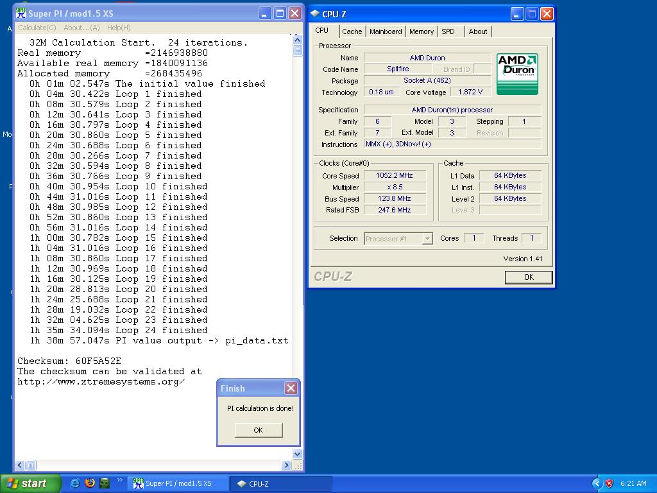Click the Technology value 0.18 um
Image resolution: width=657 pixels, height=493 pixels.
(x=381, y=92)
